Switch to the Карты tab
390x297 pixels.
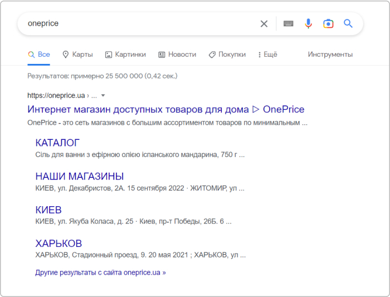coord(77,55)
